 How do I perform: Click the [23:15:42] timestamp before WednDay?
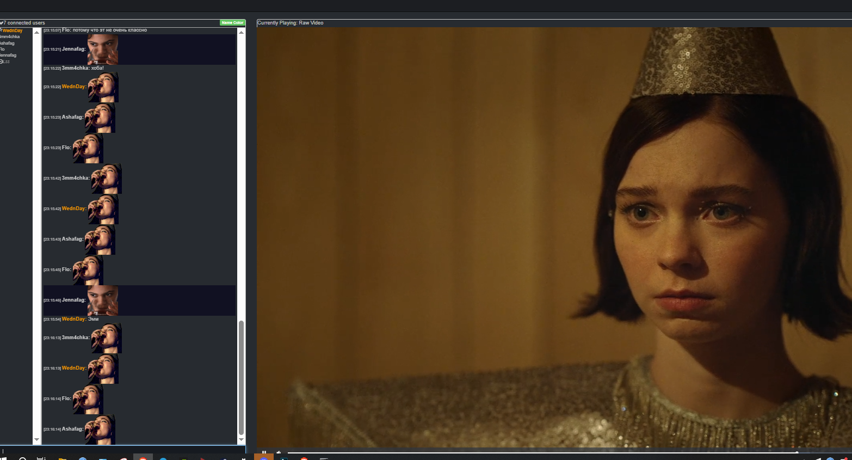tap(52, 209)
